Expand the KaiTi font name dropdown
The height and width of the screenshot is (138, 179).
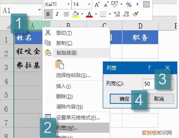(68, 4)
